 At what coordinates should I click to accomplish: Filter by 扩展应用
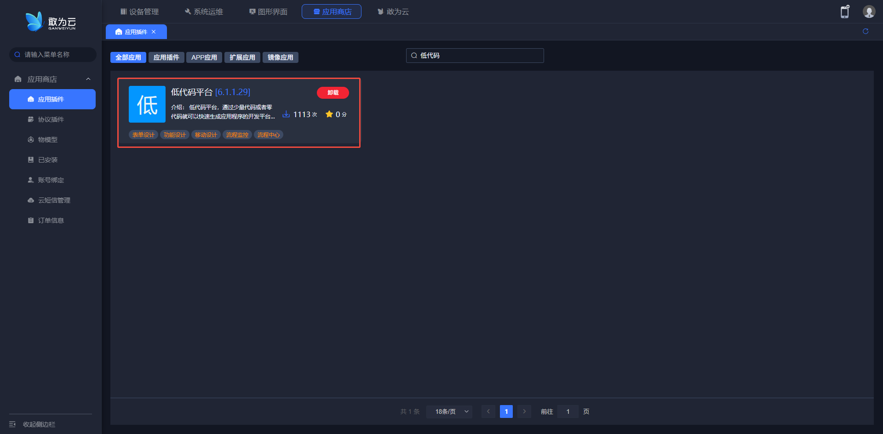242,57
